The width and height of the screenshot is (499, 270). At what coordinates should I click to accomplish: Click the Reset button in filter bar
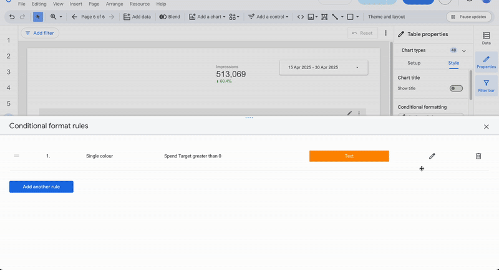coord(362,33)
